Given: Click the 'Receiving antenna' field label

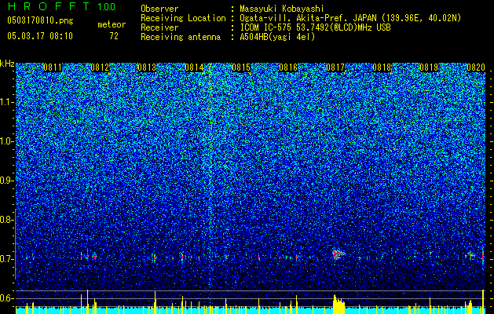Looking at the screenshot, I should (x=181, y=37).
